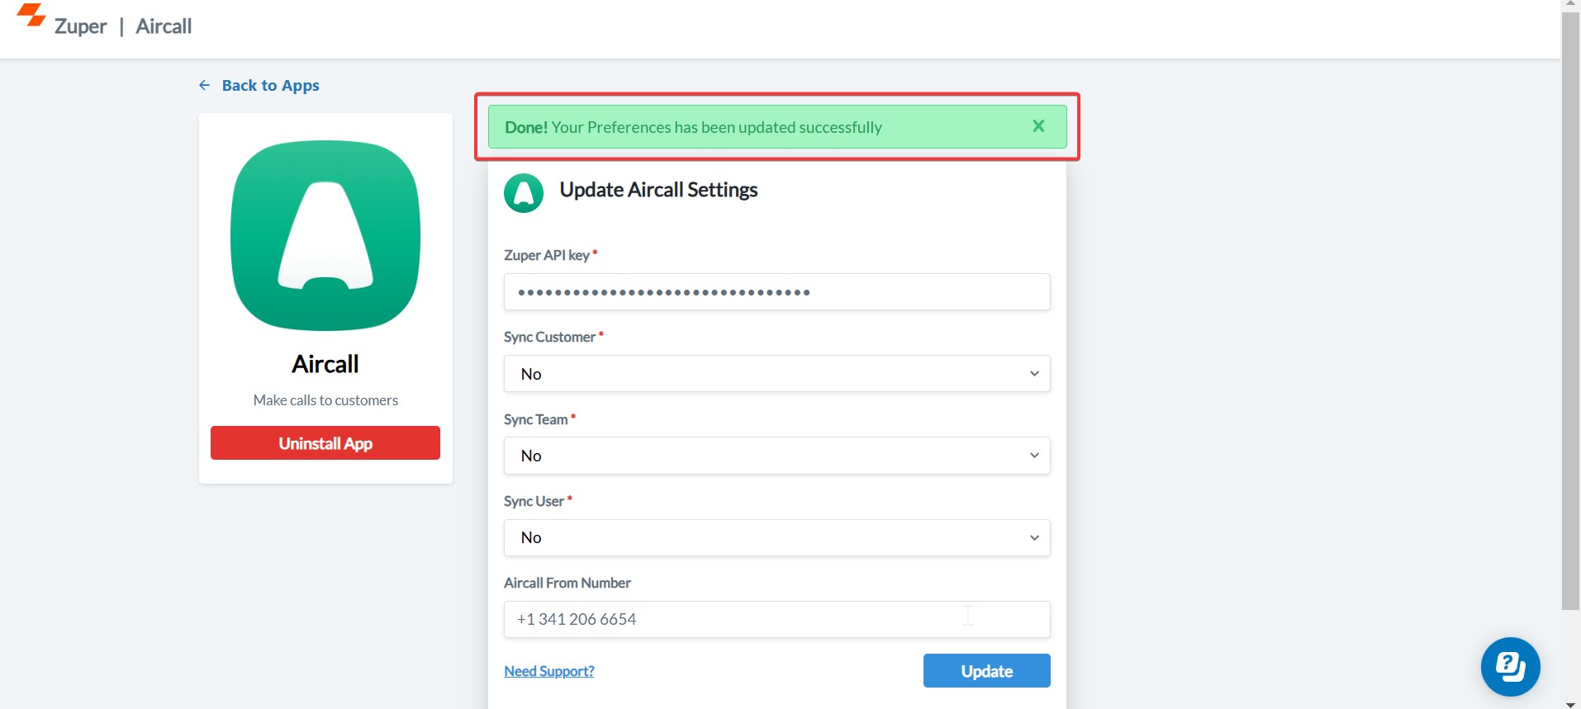Viewport: 1581px width, 709px height.
Task: Focus the Zuper API key field
Action: [x=776, y=292]
